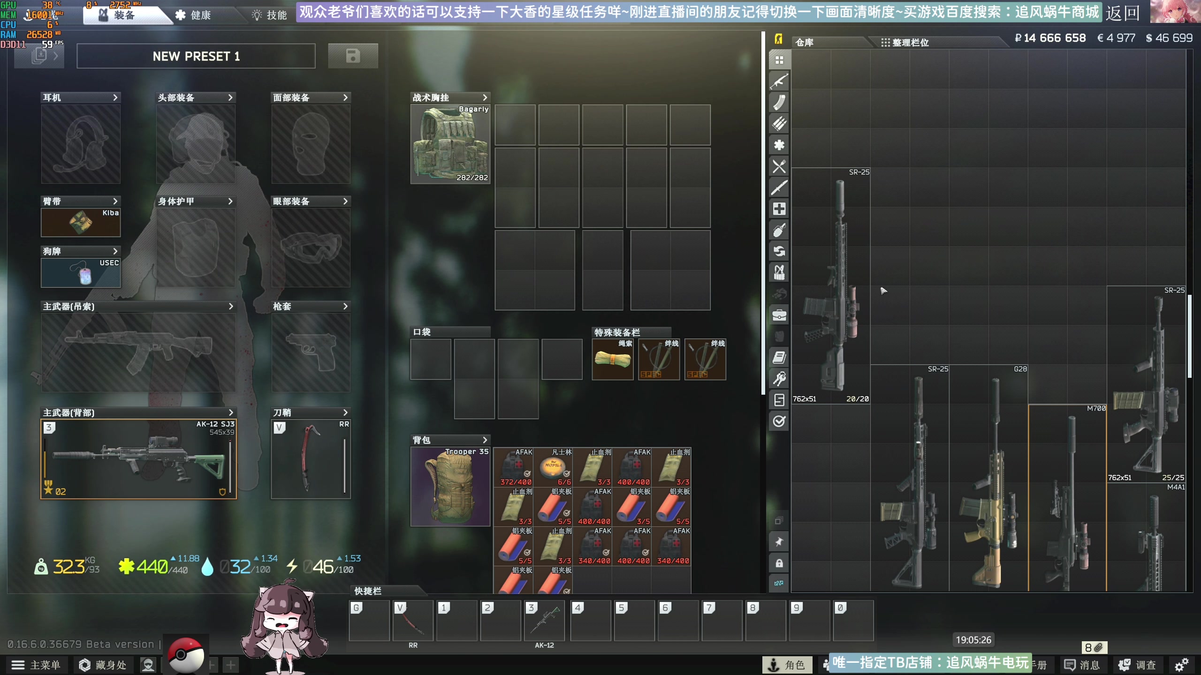The image size is (1201, 675).
Task: Toggle the lock icon in stash sidebar
Action: (779, 563)
